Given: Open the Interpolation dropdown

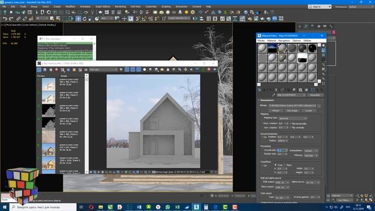Looking at the screenshot, I should point(311,151).
